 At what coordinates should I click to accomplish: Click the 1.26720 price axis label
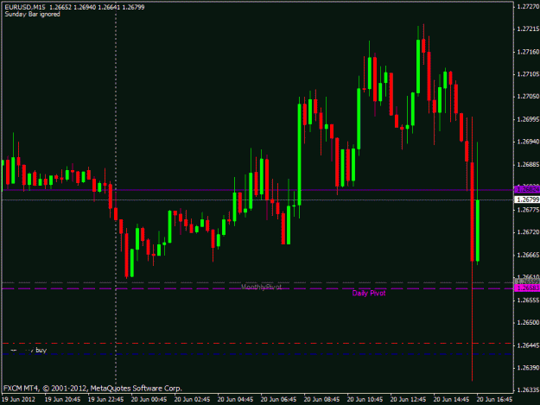(x=528, y=232)
